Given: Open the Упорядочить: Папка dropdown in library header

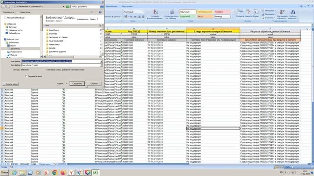Looking at the screenshot, I should coord(94,19).
